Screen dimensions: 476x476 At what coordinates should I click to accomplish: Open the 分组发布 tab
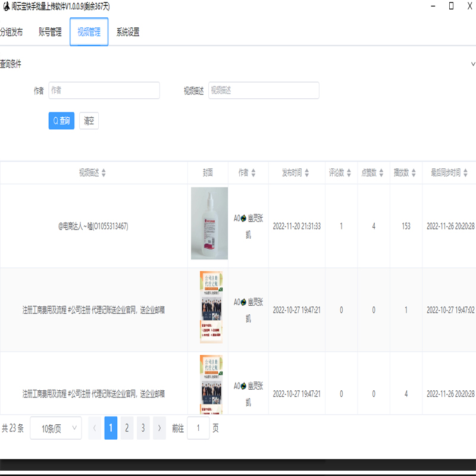11,32
